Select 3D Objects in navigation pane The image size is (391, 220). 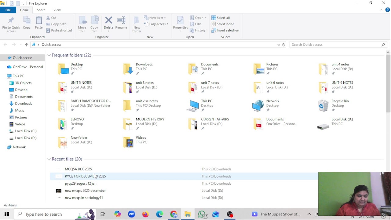coord(23,83)
